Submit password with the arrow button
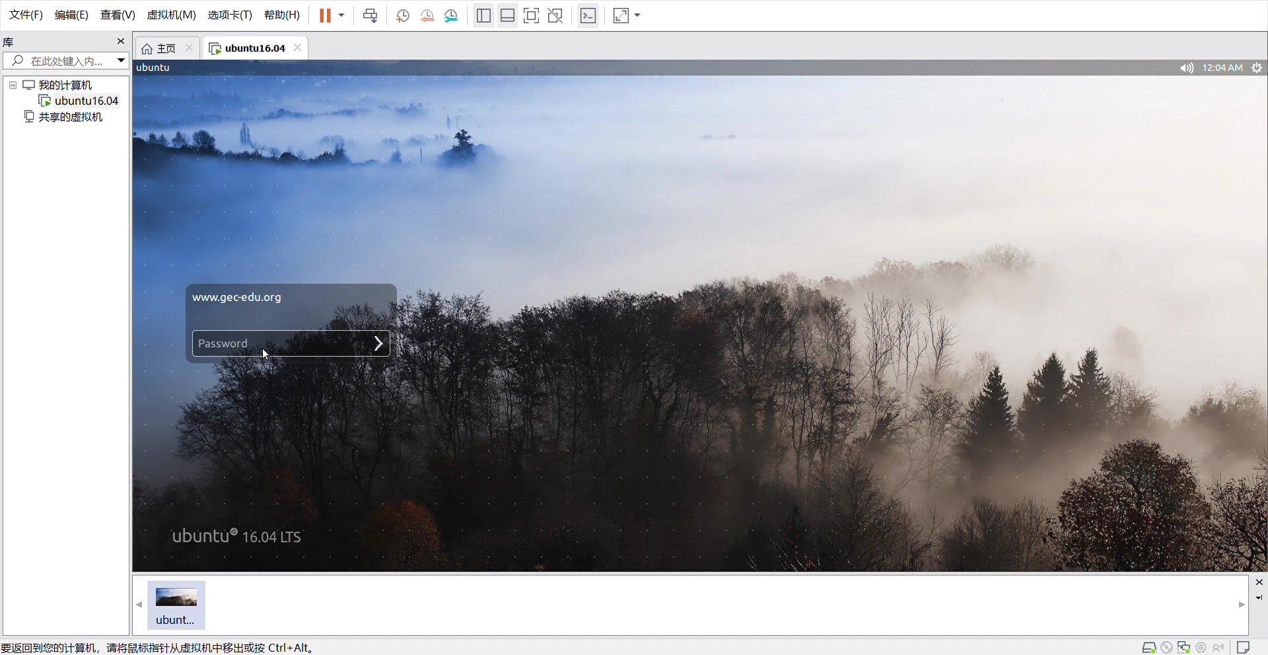This screenshot has height=655, width=1268. point(378,343)
